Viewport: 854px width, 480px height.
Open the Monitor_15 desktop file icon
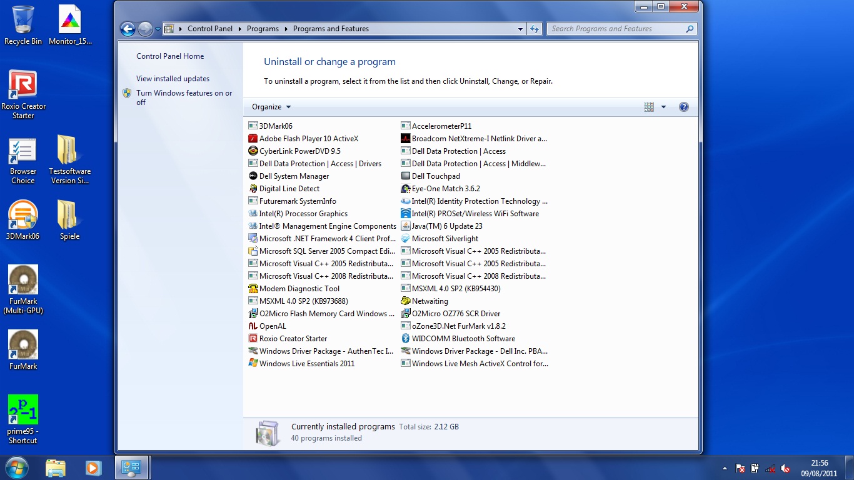(70, 26)
